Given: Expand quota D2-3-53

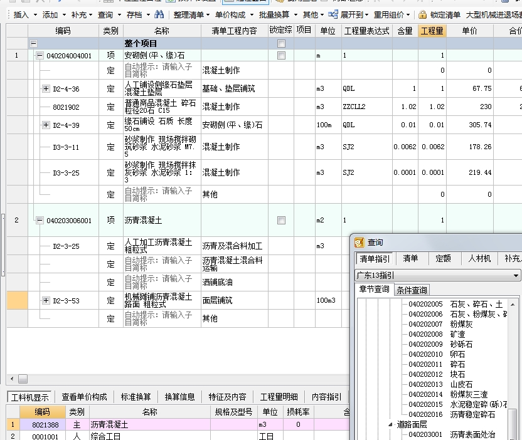Looking at the screenshot, I should click(46, 301).
